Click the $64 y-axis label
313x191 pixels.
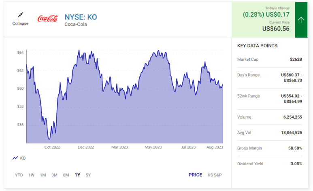(x=20, y=53)
